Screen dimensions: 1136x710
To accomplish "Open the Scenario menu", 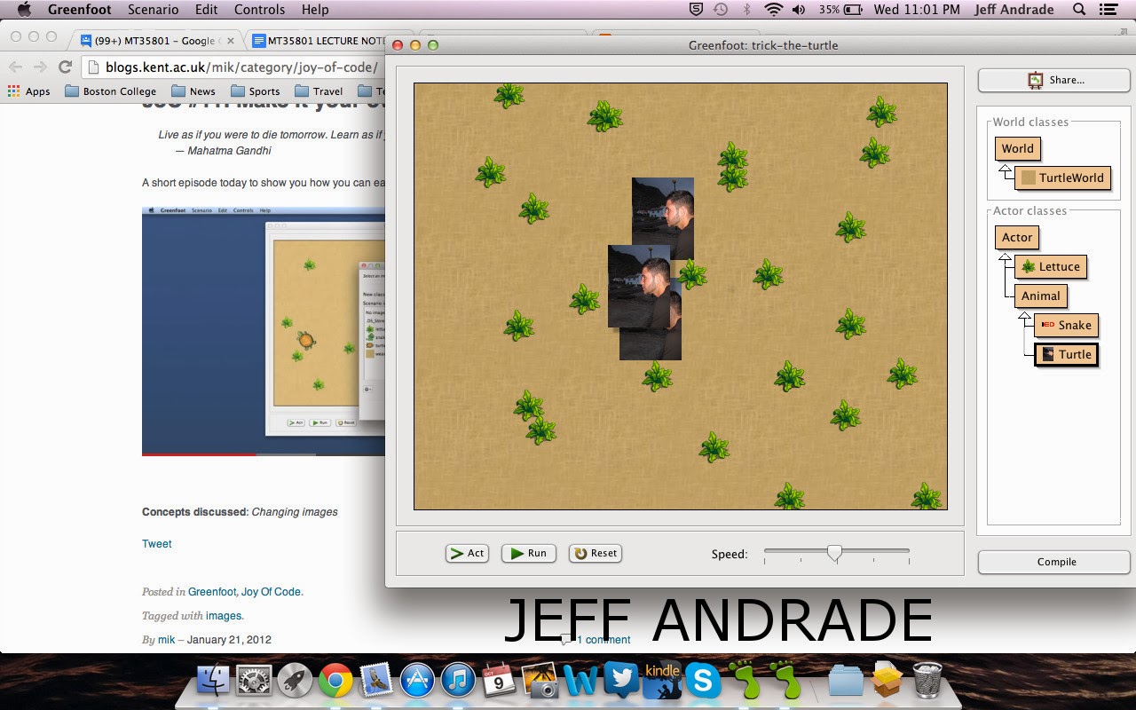I will 153,10.
